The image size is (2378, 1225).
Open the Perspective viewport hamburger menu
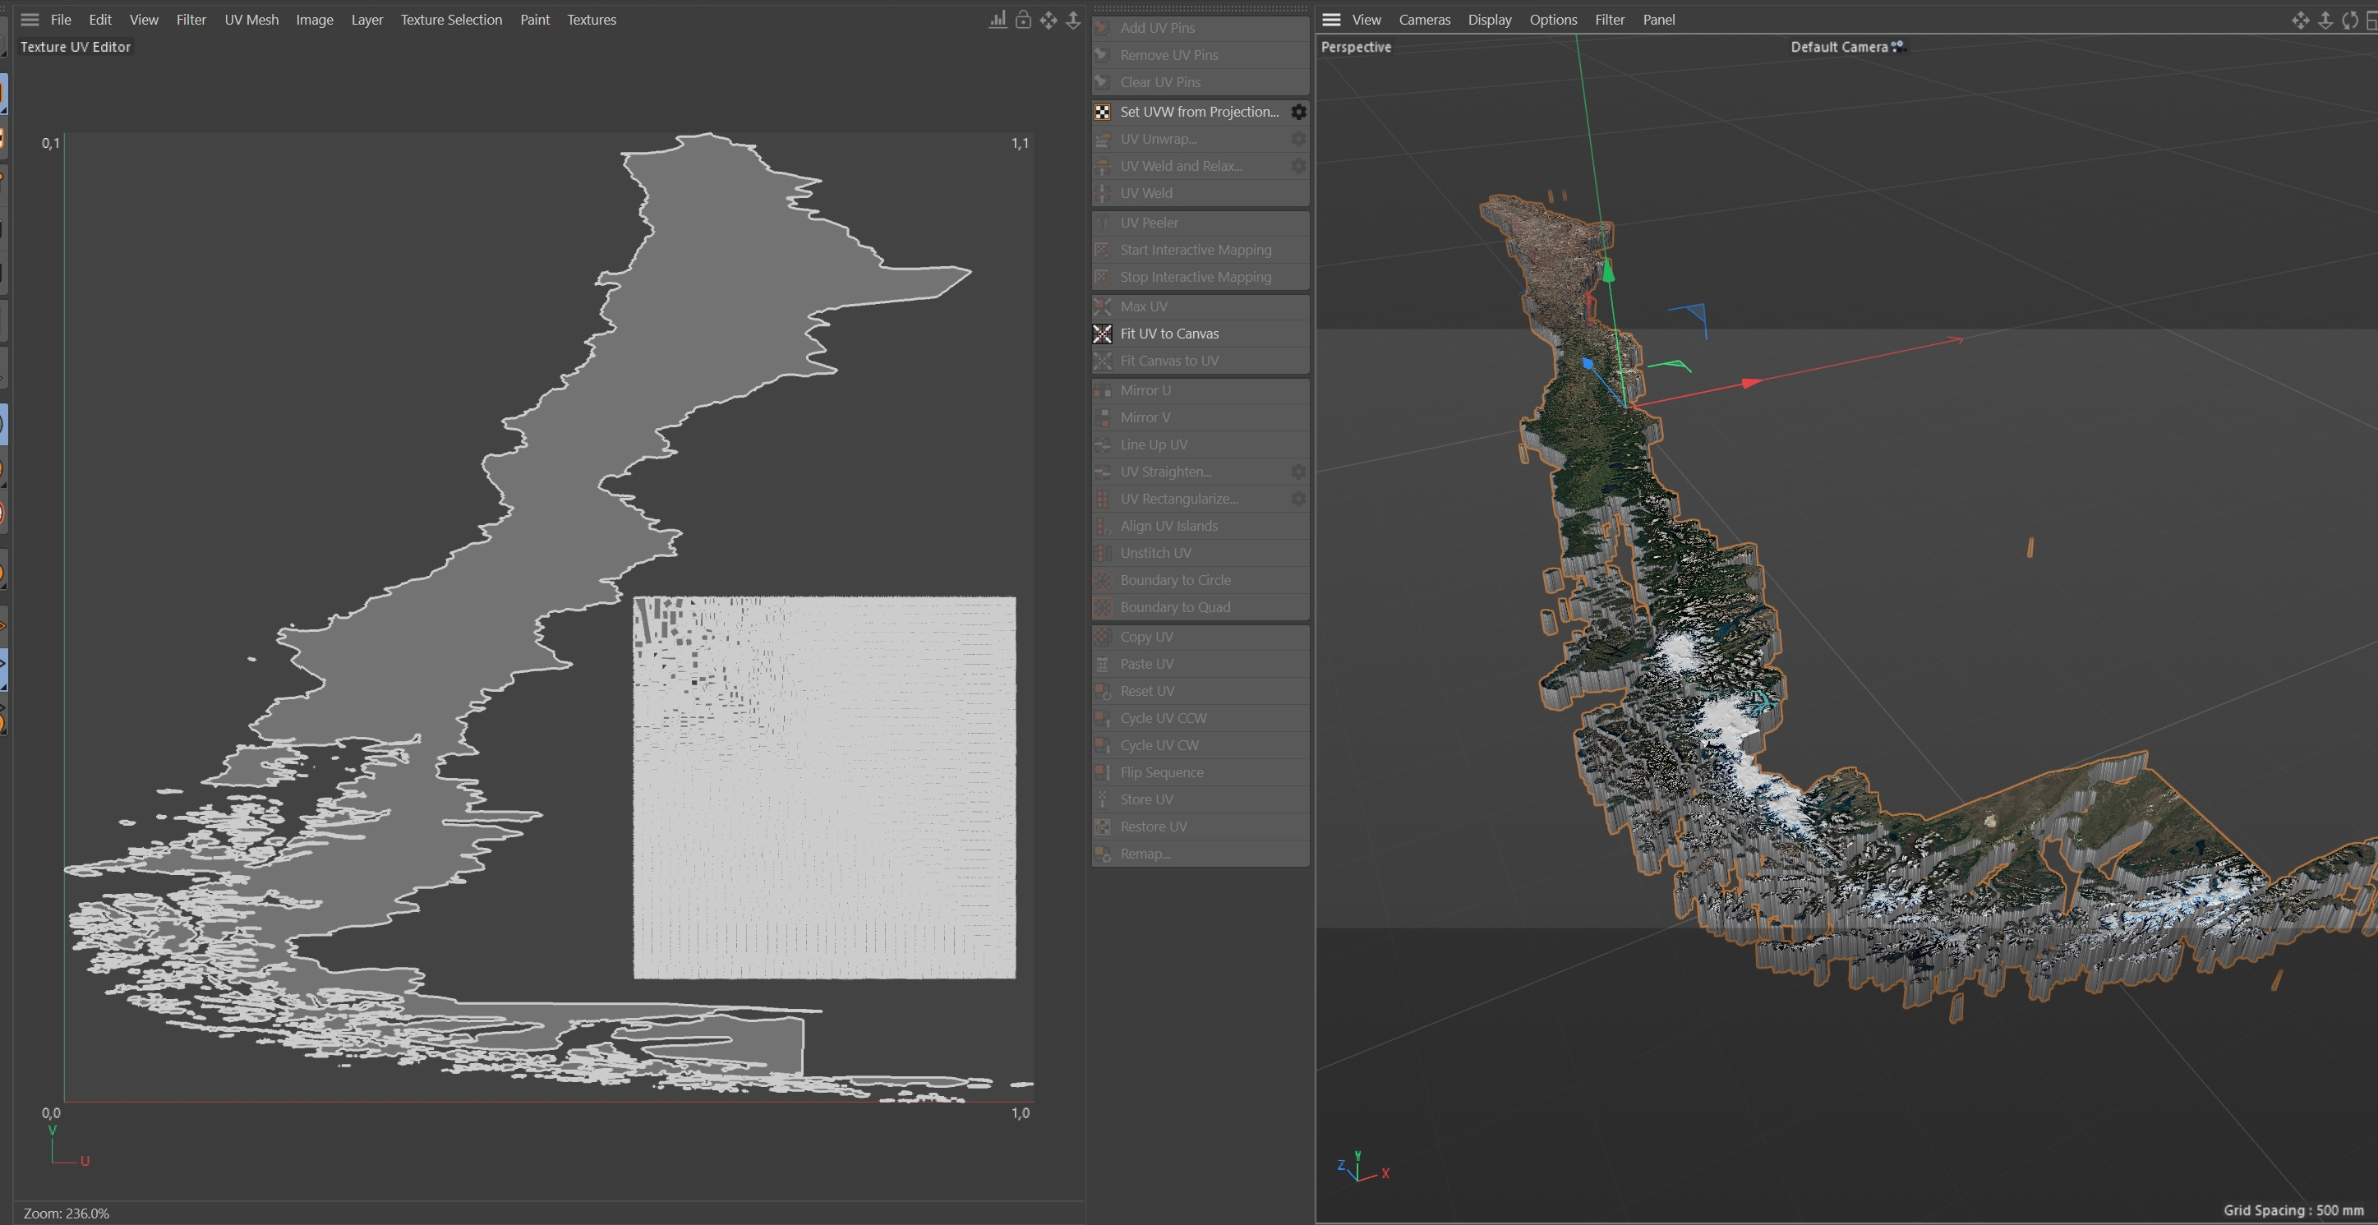click(1330, 20)
